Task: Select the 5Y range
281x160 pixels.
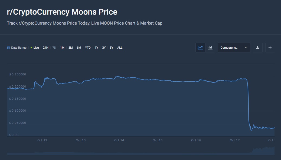Action: (111, 48)
